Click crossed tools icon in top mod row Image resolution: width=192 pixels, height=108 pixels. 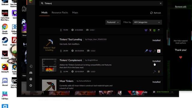150,30
